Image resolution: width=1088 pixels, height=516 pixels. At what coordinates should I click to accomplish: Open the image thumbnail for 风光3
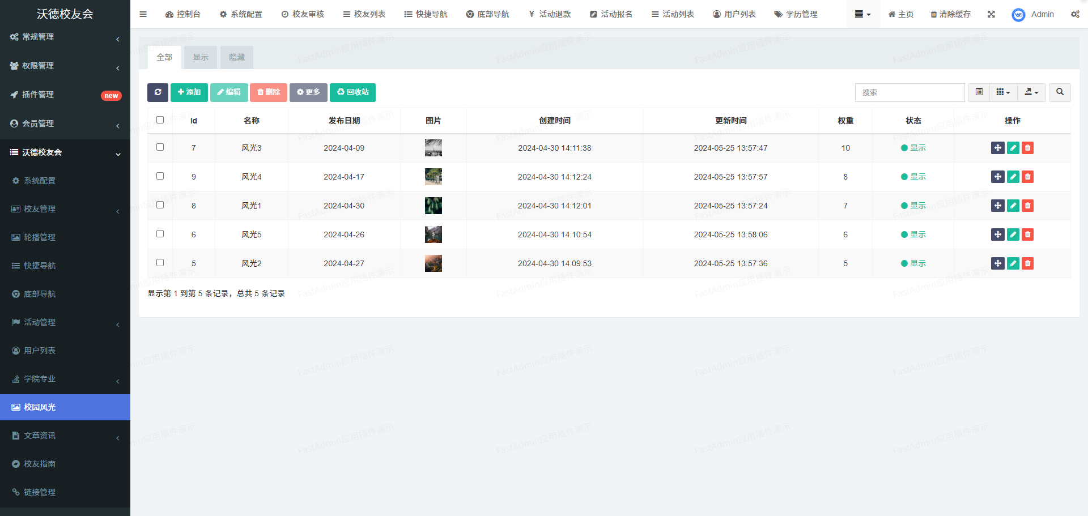tap(433, 148)
